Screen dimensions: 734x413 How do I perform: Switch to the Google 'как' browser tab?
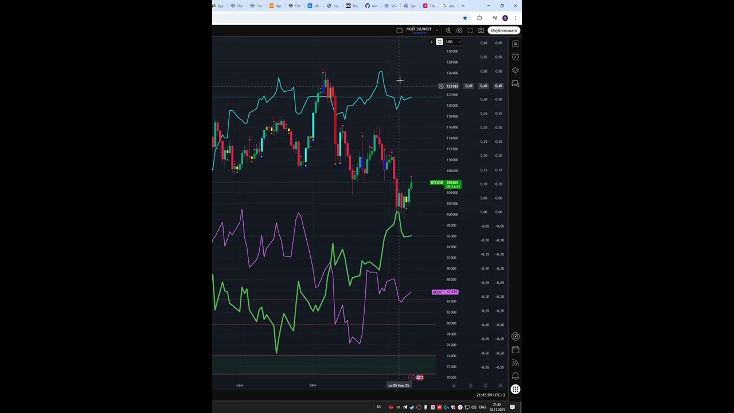click(448, 6)
